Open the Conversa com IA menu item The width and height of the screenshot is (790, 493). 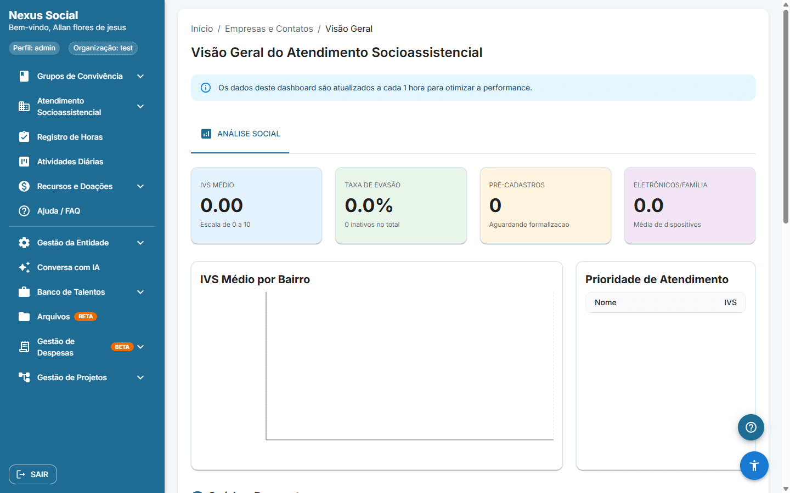point(82,267)
